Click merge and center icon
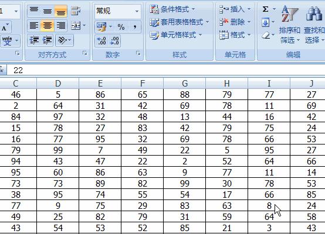 (x=76, y=26)
